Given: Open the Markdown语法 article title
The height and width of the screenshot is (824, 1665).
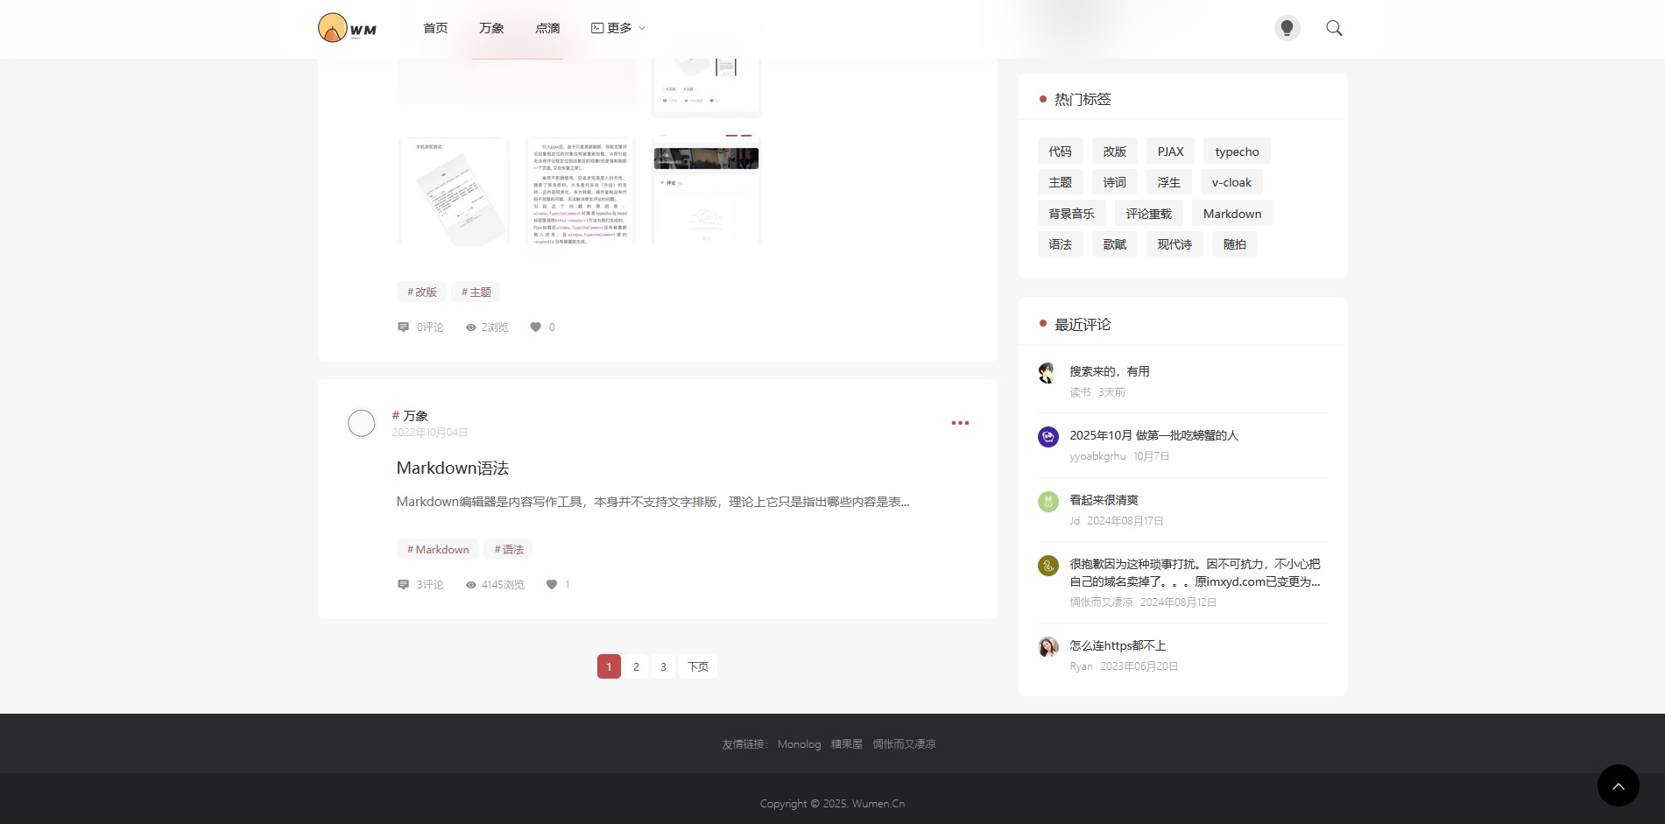Looking at the screenshot, I should (452, 468).
